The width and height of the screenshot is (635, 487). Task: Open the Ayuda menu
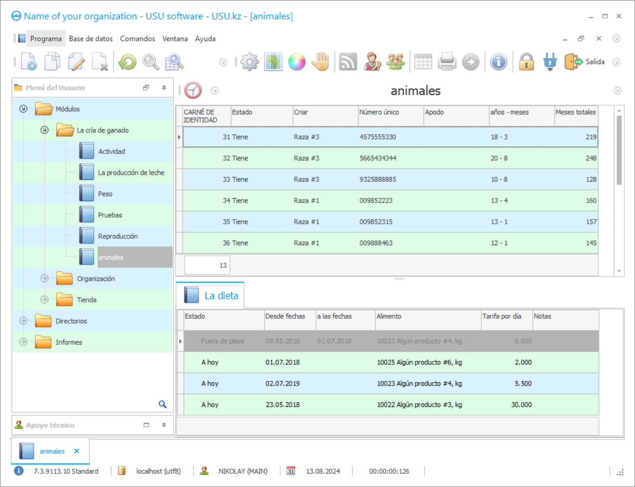pyautogui.click(x=206, y=39)
